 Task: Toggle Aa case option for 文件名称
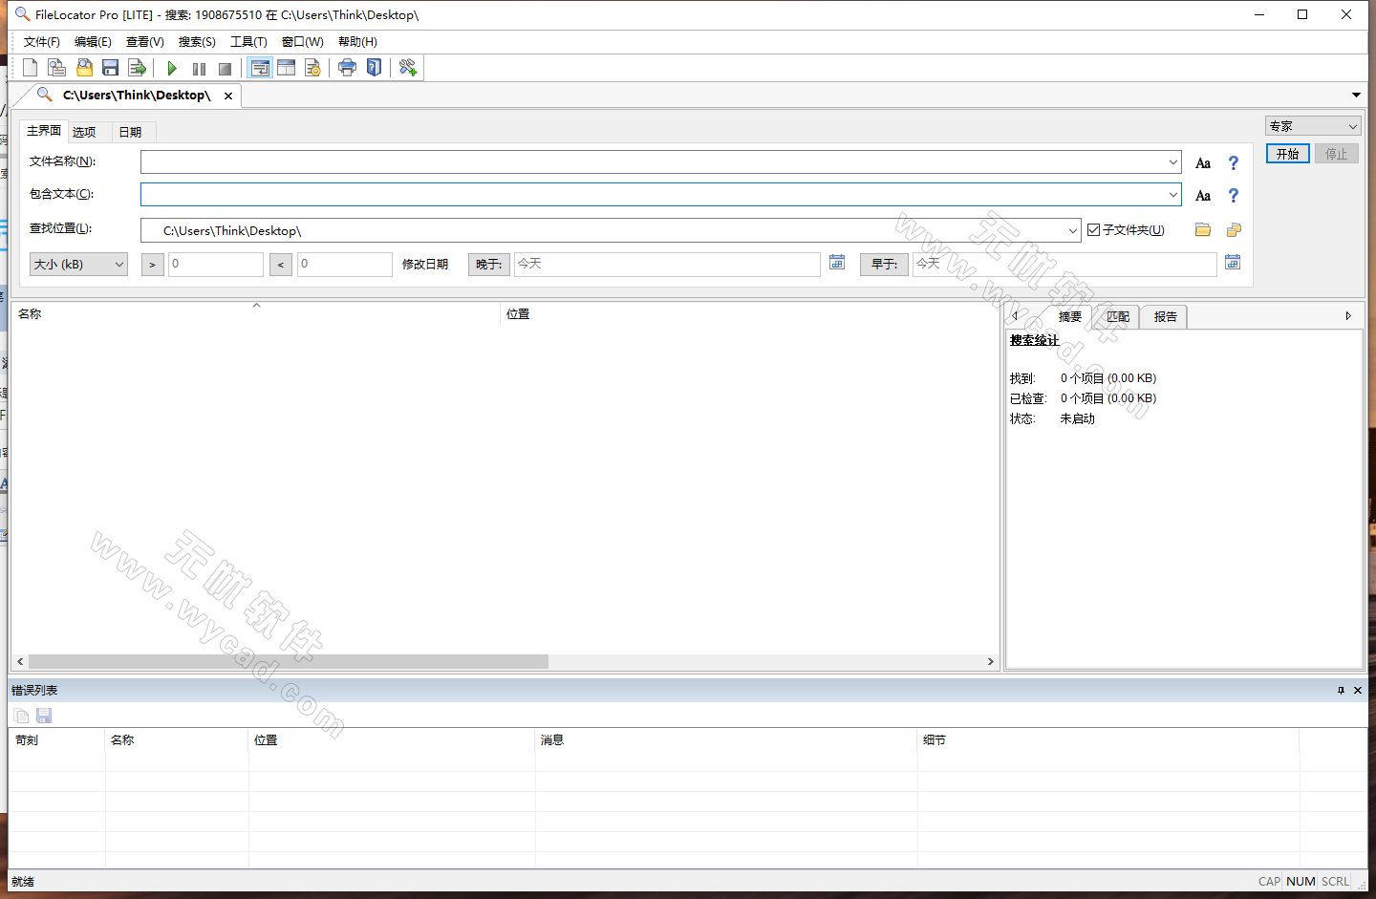pyautogui.click(x=1203, y=163)
